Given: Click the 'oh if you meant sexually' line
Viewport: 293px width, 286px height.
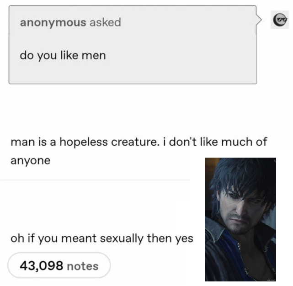Looking at the screenshot, I should 102,239.
